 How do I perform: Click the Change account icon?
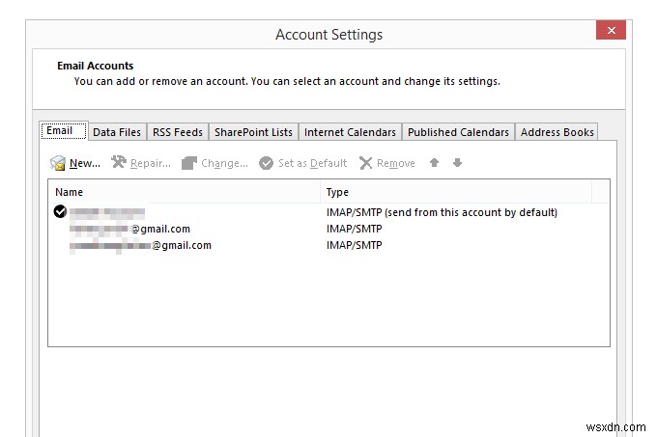189,163
